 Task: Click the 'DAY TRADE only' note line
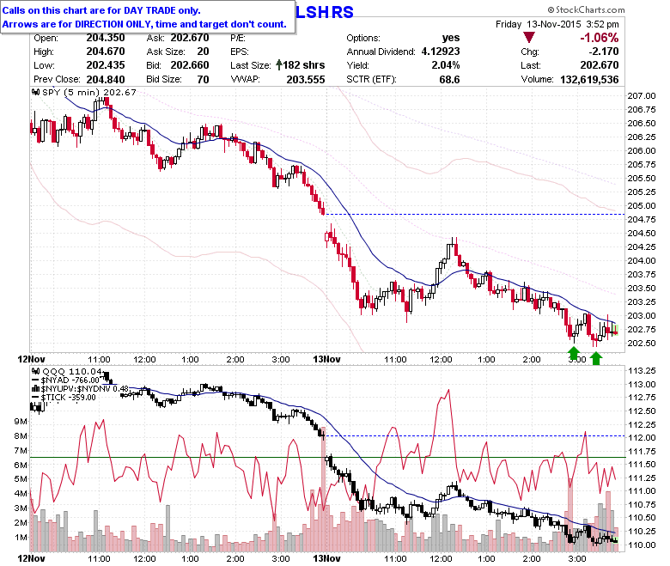tap(101, 10)
